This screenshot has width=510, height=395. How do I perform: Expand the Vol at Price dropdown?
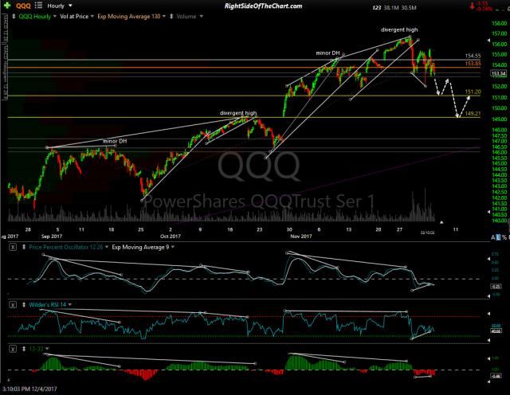tap(92, 16)
